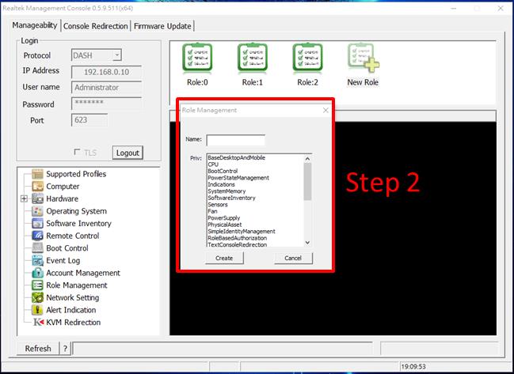Click the Refresh button

pos(38,349)
